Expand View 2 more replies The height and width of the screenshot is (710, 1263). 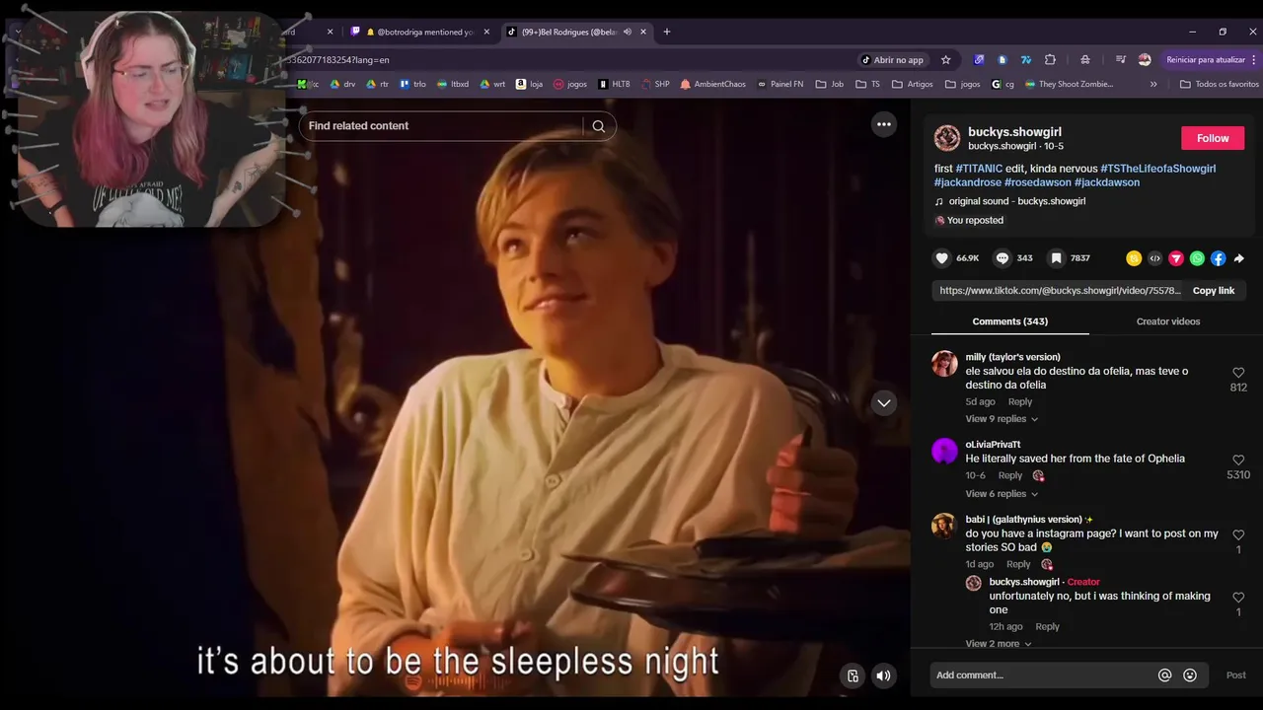999,644
